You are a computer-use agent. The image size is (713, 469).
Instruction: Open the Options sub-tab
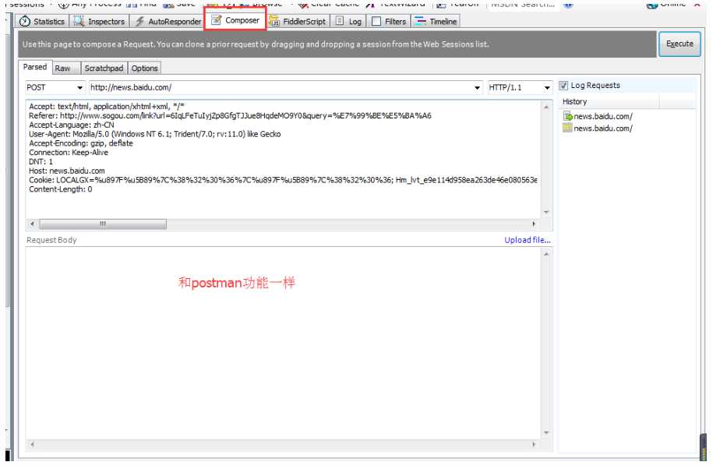pyautogui.click(x=145, y=69)
